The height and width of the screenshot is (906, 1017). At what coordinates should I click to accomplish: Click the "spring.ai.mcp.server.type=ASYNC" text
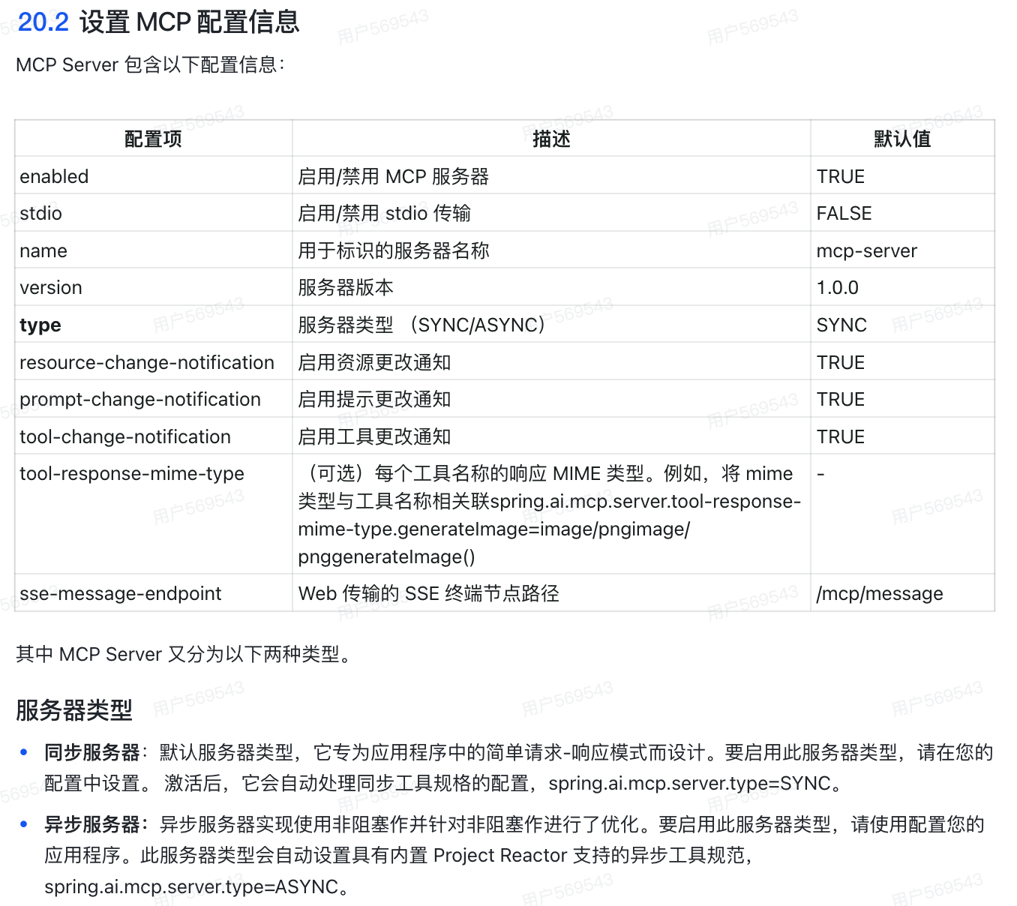click(191, 887)
